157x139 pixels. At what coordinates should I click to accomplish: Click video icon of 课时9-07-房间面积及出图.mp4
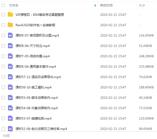click(x=10, y=35)
